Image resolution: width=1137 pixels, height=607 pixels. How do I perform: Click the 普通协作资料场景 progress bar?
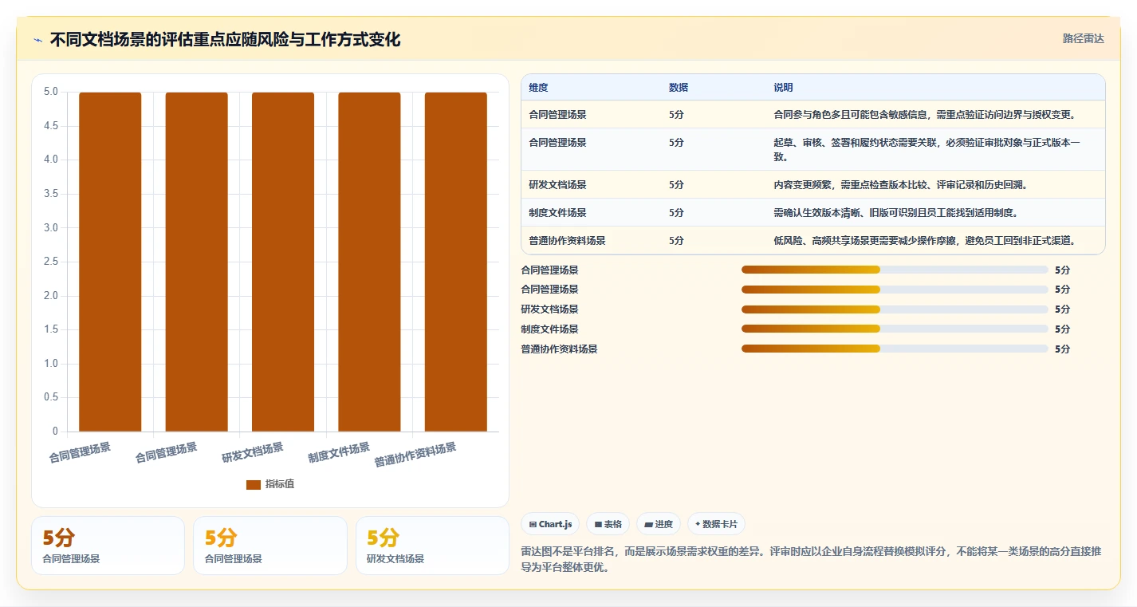[x=895, y=349]
